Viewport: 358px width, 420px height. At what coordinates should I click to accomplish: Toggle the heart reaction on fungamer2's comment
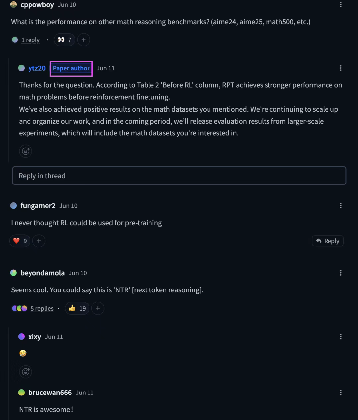20,241
